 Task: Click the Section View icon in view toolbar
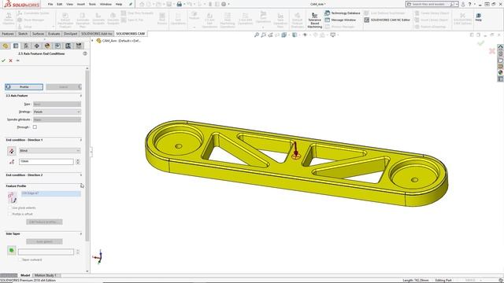277,35
